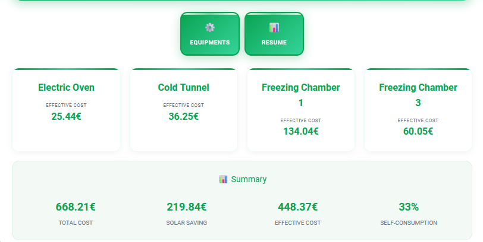Viewport: 483px width, 242px height.
Task: Click the Solar Saving label
Action: pyautogui.click(x=187, y=223)
